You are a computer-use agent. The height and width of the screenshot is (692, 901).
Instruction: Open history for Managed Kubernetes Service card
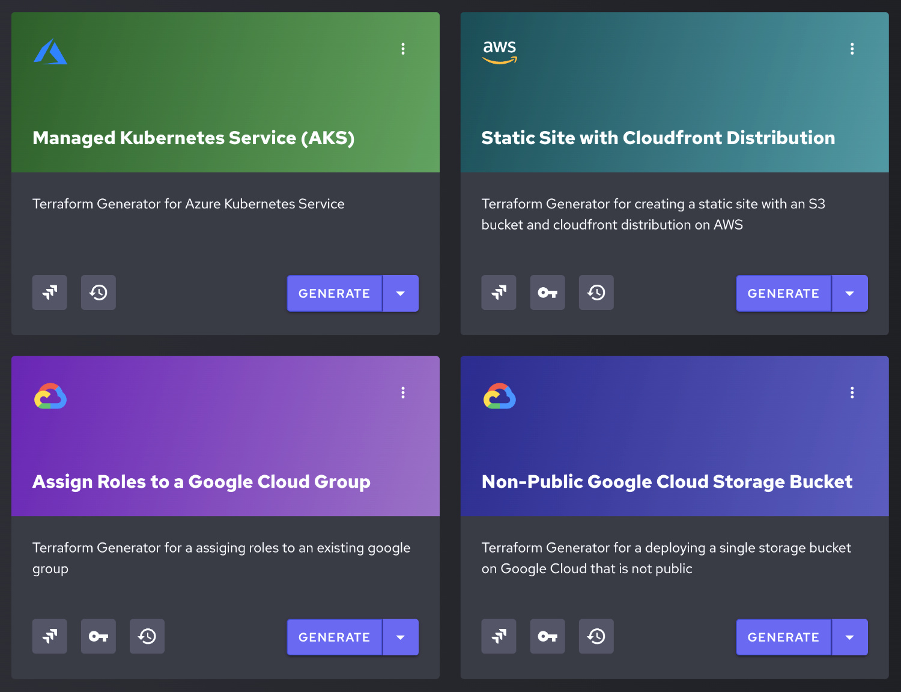[99, 293]
